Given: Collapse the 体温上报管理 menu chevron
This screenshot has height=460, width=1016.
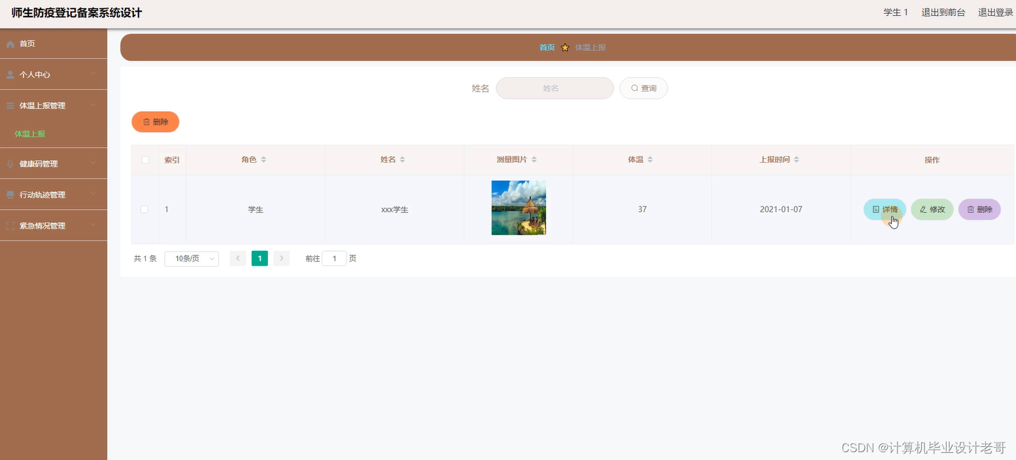Looking at the screenshot, I should point(93,105).
